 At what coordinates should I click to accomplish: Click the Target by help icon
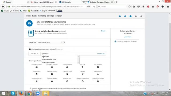64,42
